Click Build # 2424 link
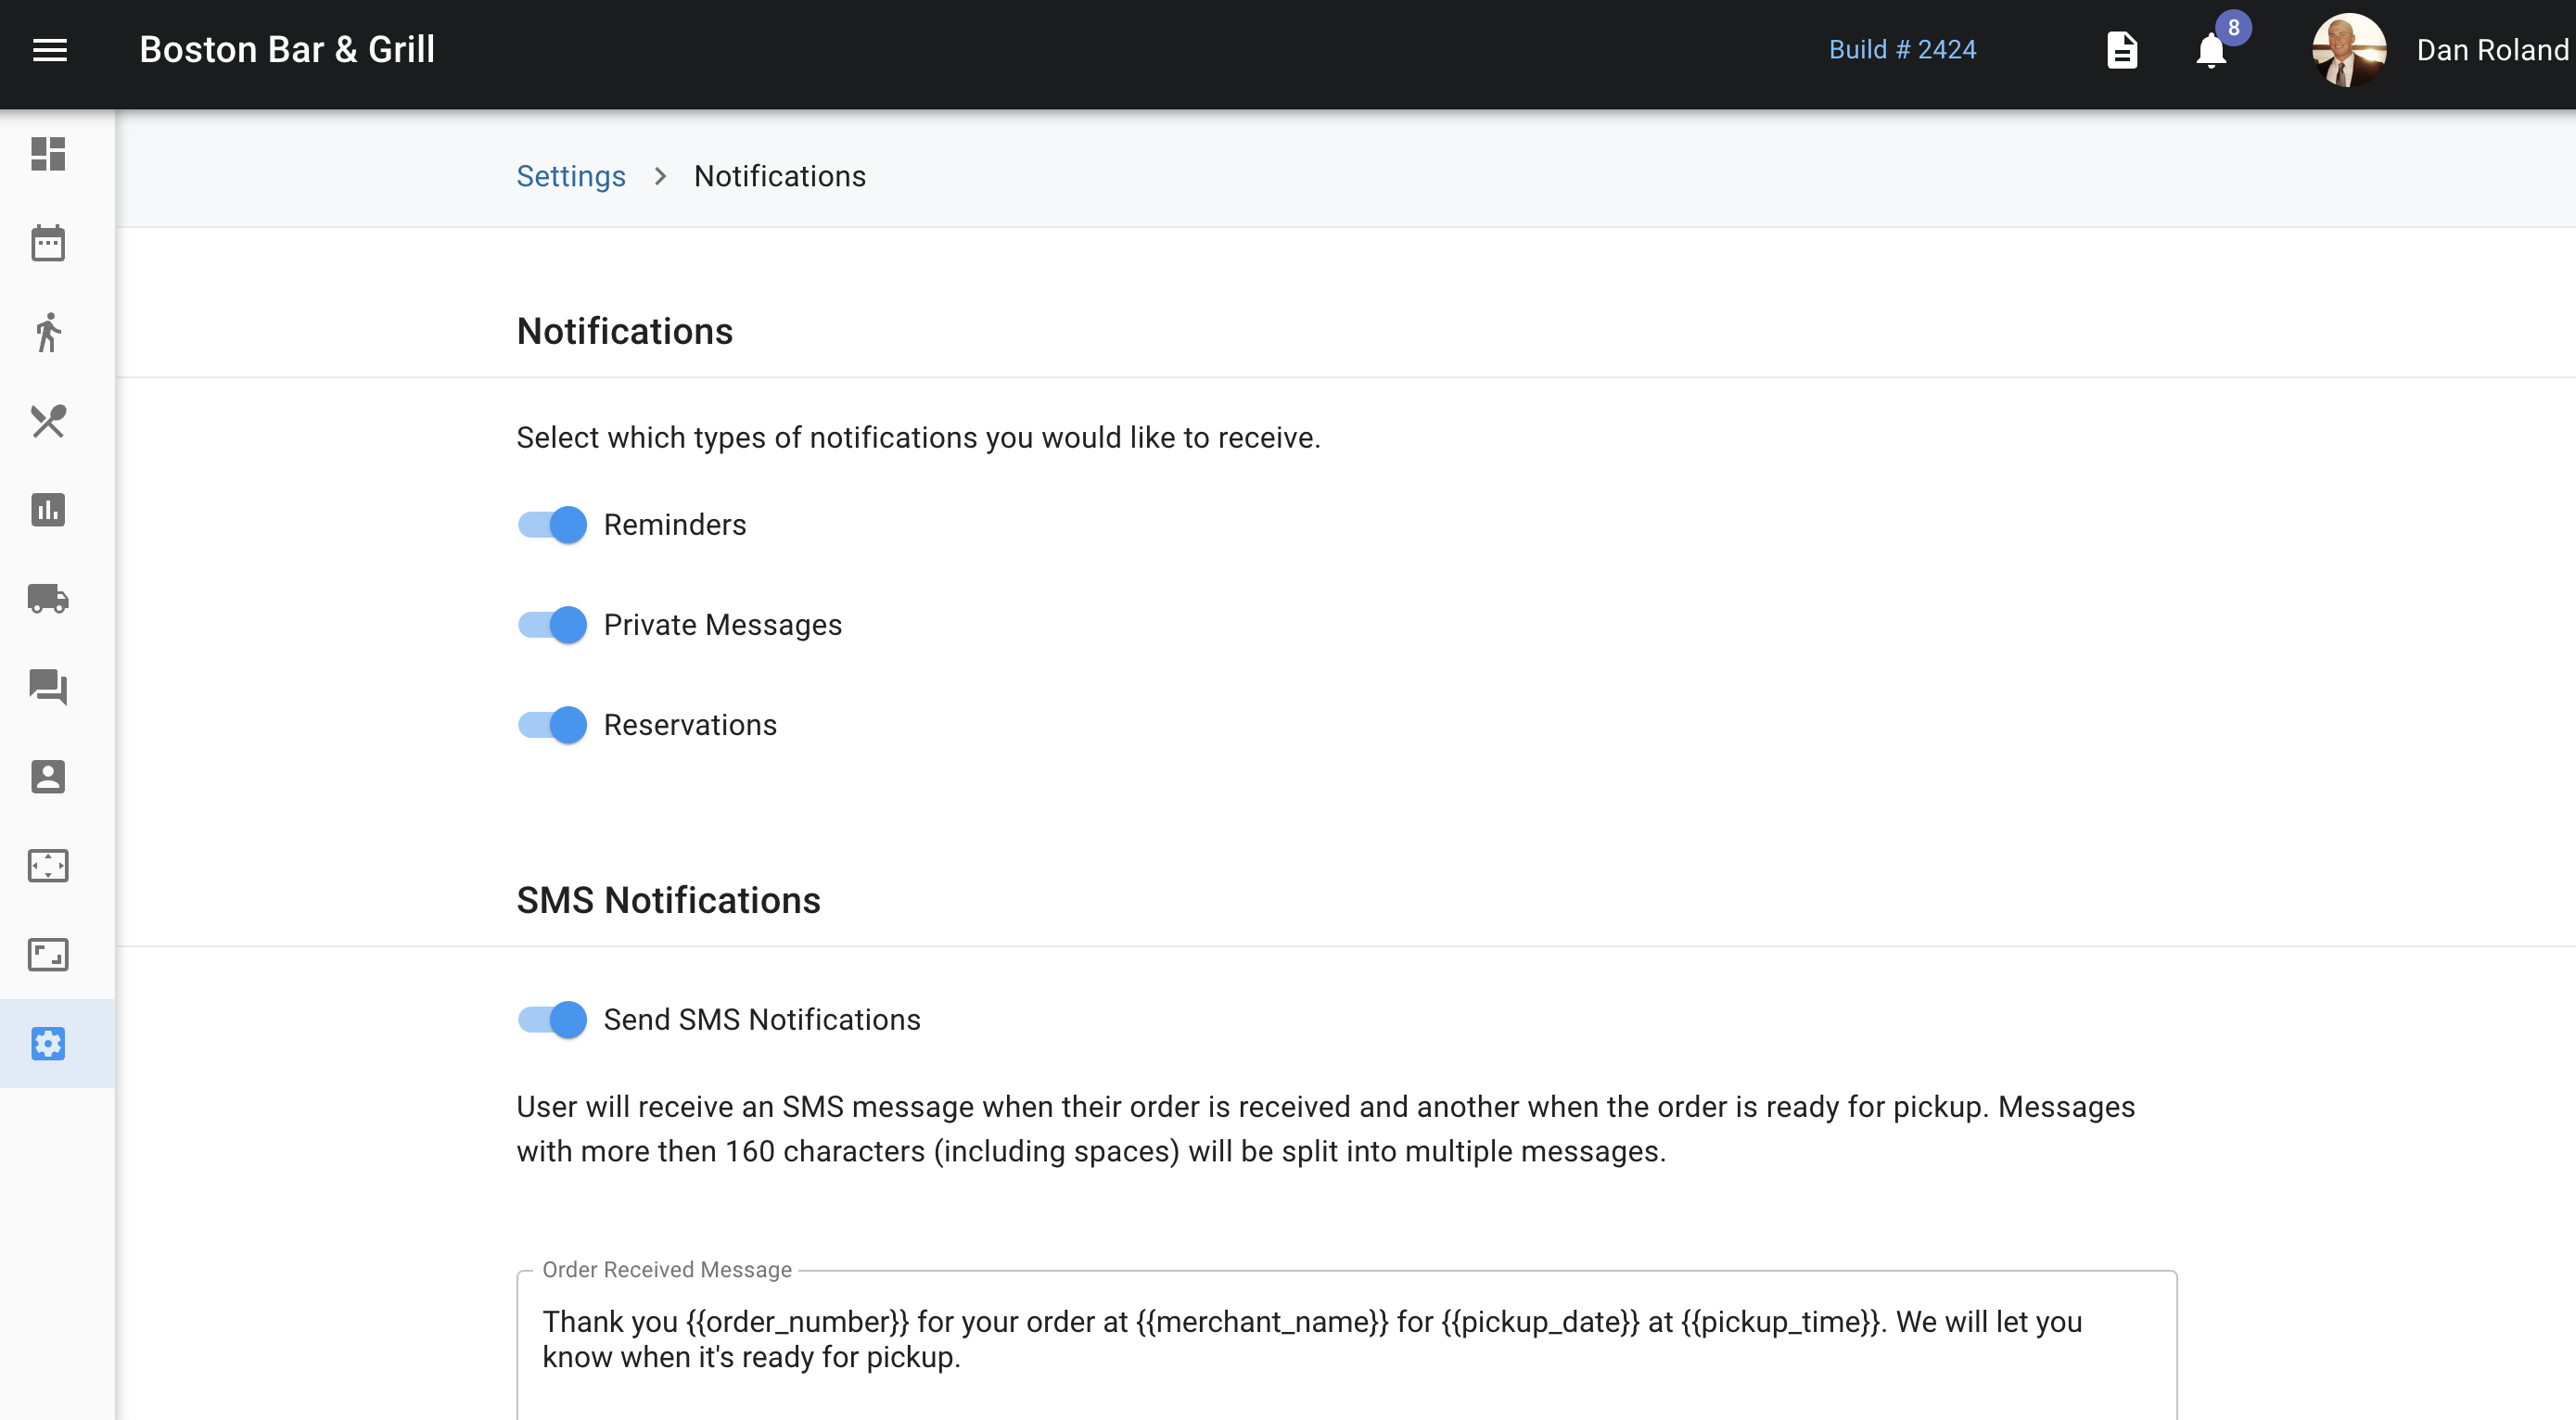The height and width of the screenshot is (1420, 2576). 1902,50
